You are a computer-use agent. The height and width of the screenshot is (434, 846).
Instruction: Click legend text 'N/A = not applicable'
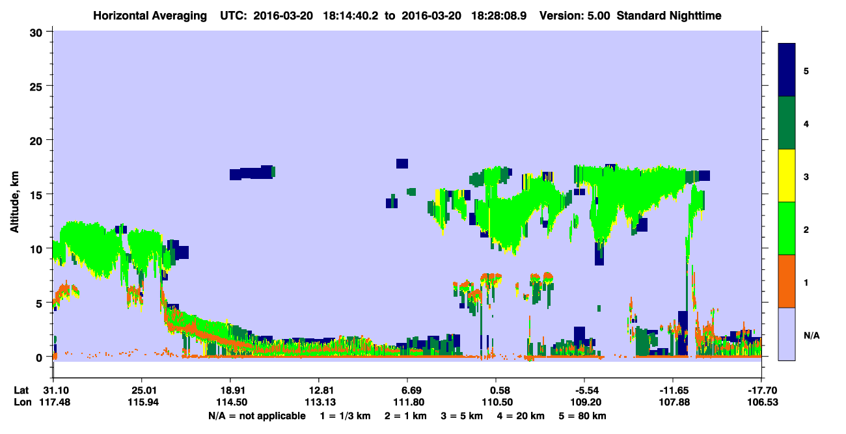click(x=256, y=415)
